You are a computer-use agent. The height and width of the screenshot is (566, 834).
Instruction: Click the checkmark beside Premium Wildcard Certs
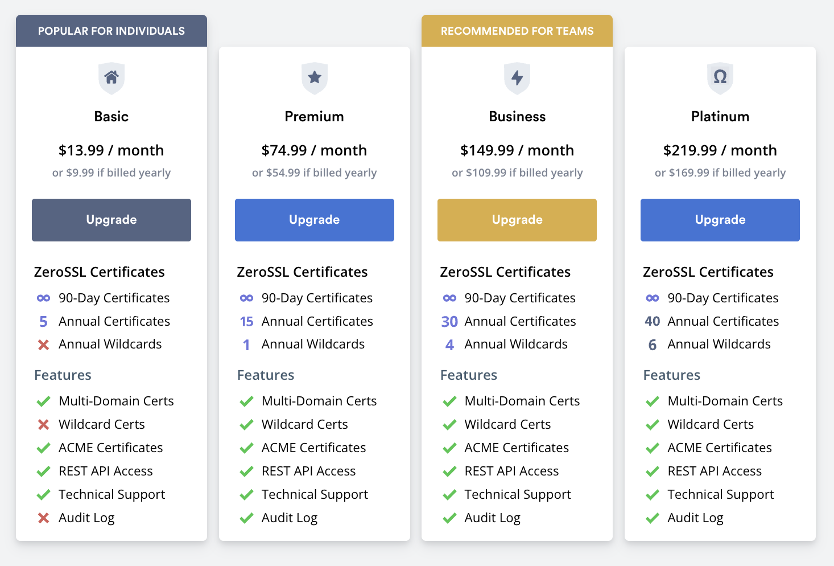(x=246, y=425)
